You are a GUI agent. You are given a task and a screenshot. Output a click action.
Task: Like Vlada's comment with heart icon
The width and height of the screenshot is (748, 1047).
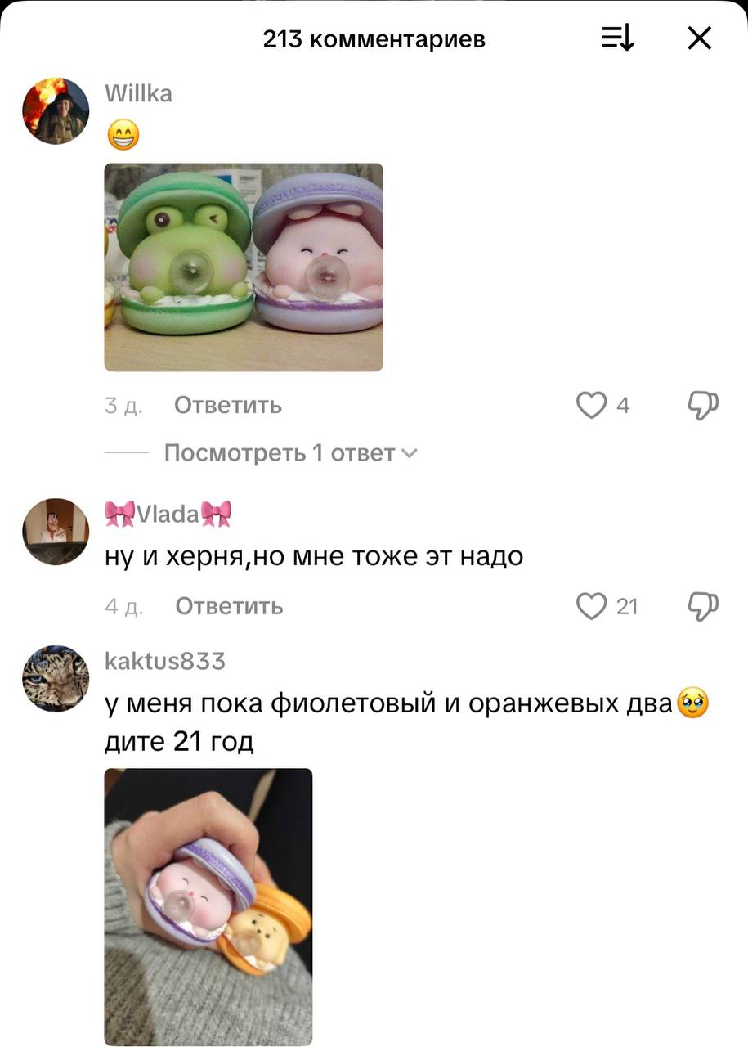coord(591,606)
